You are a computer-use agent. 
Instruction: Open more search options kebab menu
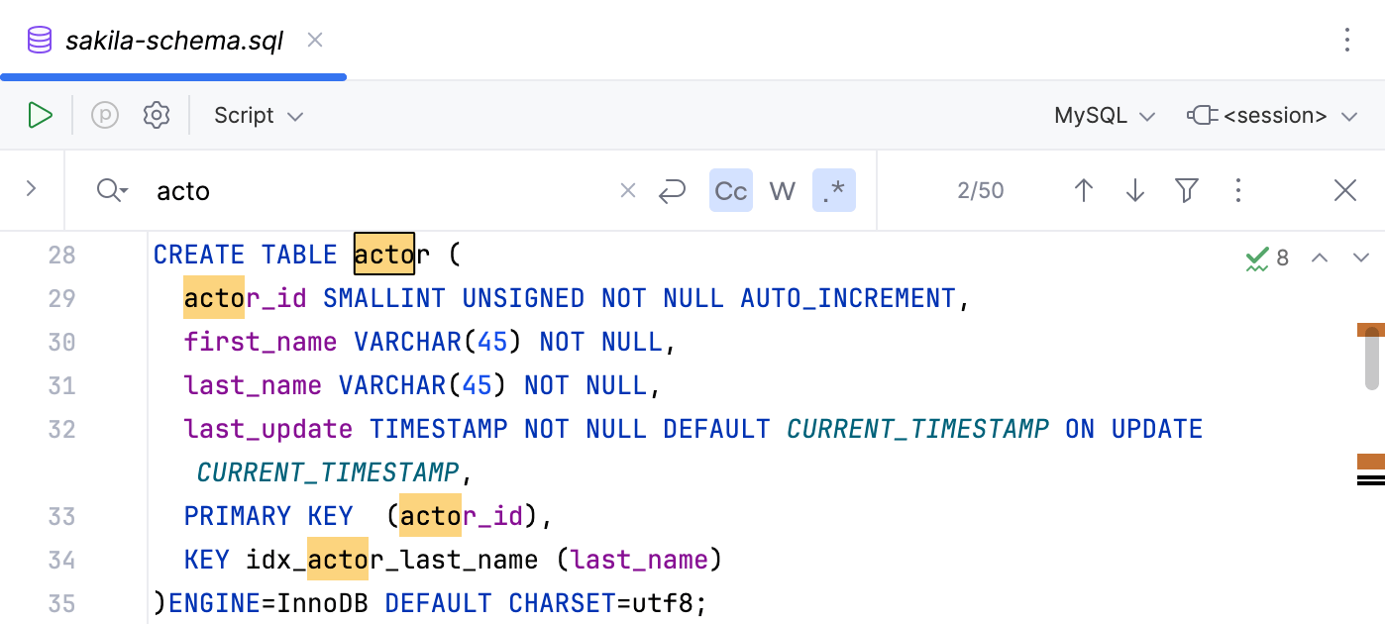[x=1237, y=189]
